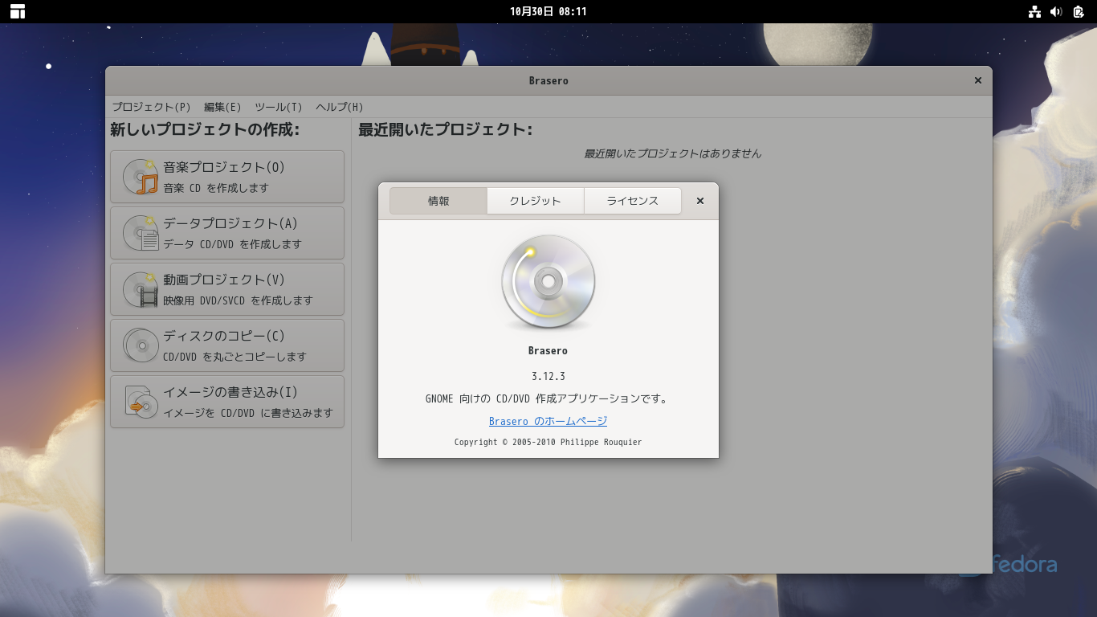
Task: Open the ヘルプ(H) menu
Action: coord(340,107)
